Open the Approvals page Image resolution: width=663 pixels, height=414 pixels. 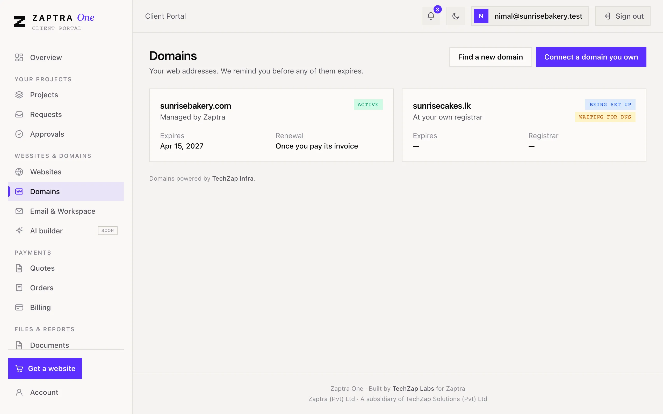(x=66, y=134)
